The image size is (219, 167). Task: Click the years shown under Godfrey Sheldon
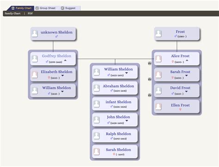pyautogui.click(x=55, y=62)
